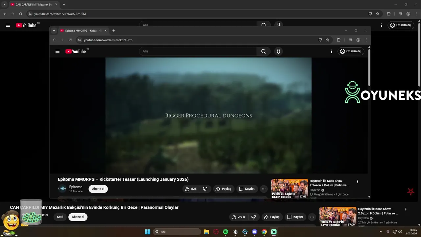The image size is (421, 237).
Task: Open Spotify from the taskbar
Action: [226, 232]
